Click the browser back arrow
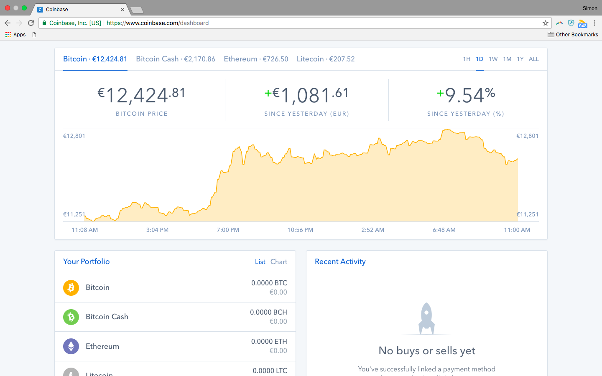The image size is (602, 376). pyautogui.click(x=8, y=23)
